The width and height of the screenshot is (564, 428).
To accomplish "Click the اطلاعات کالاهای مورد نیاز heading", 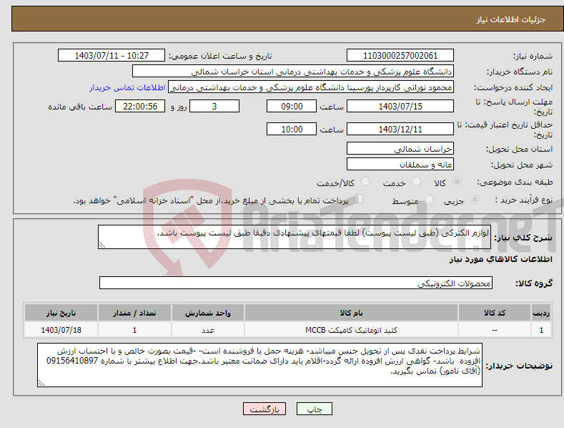I will tap(500, 259).
